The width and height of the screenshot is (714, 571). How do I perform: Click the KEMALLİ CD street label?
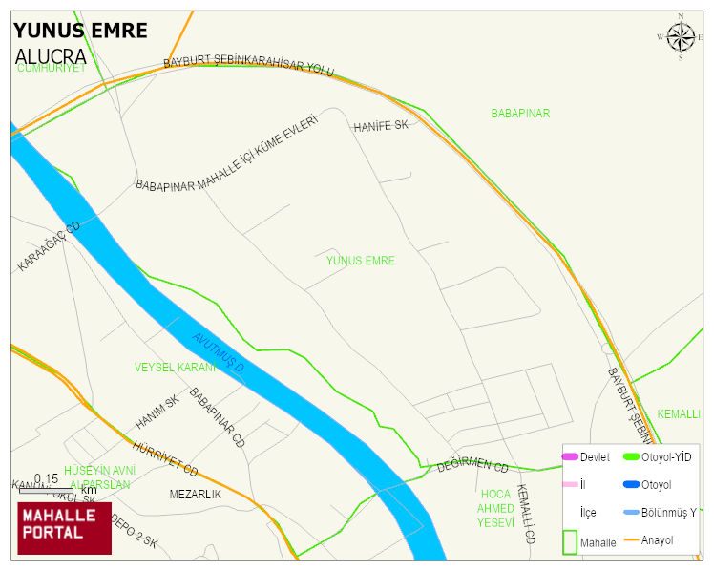(526, 514)
